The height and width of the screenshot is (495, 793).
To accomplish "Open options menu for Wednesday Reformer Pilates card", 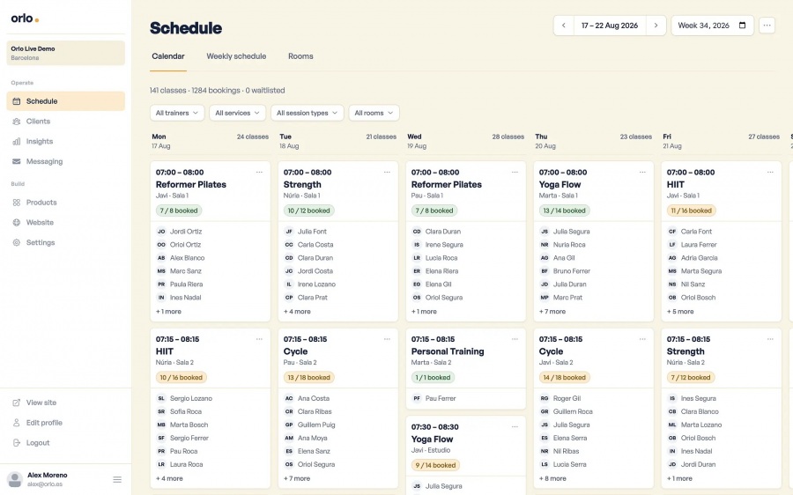I will pos(515,173).
